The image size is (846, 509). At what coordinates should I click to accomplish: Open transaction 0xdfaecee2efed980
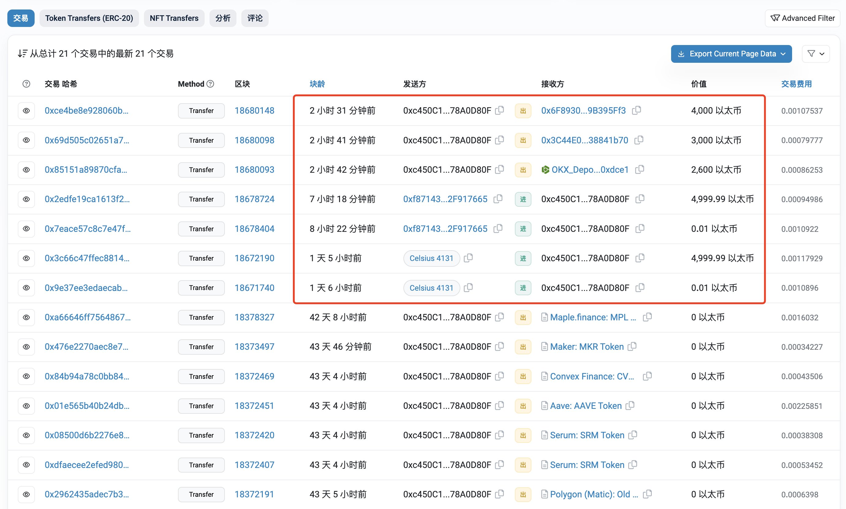[87, 465]
